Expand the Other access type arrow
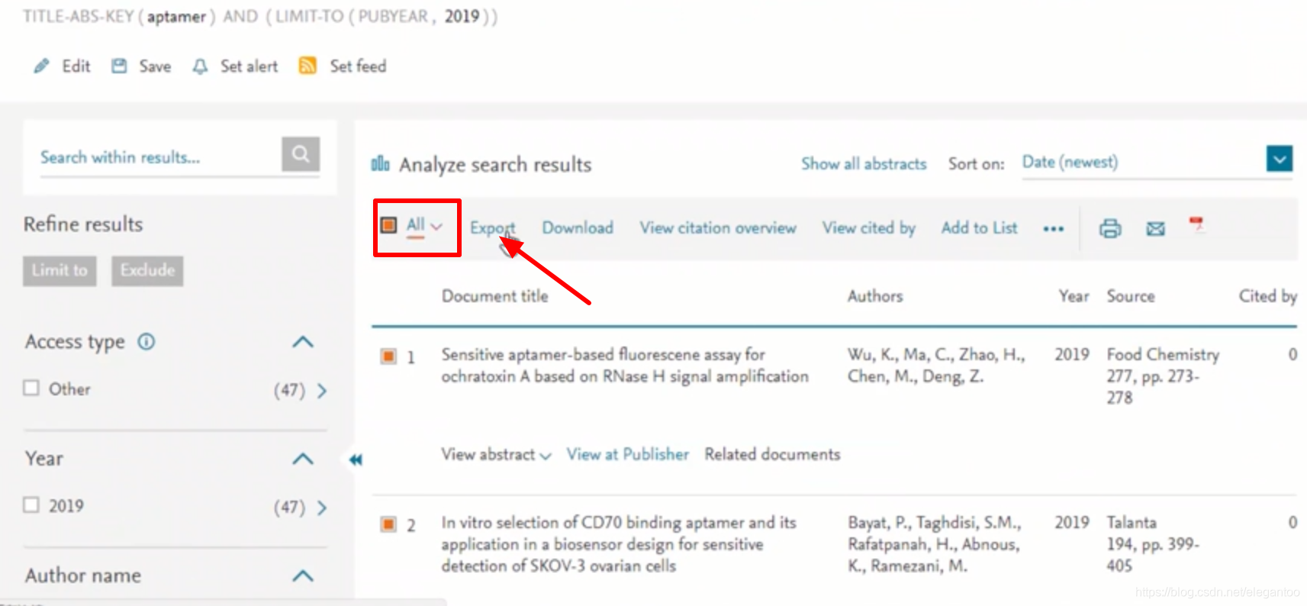This screenshot has height=606, width=1307. tap(322, 391)
